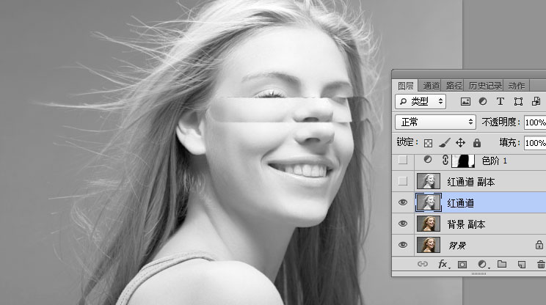Add a layer style via fx icon

(443, 264)
